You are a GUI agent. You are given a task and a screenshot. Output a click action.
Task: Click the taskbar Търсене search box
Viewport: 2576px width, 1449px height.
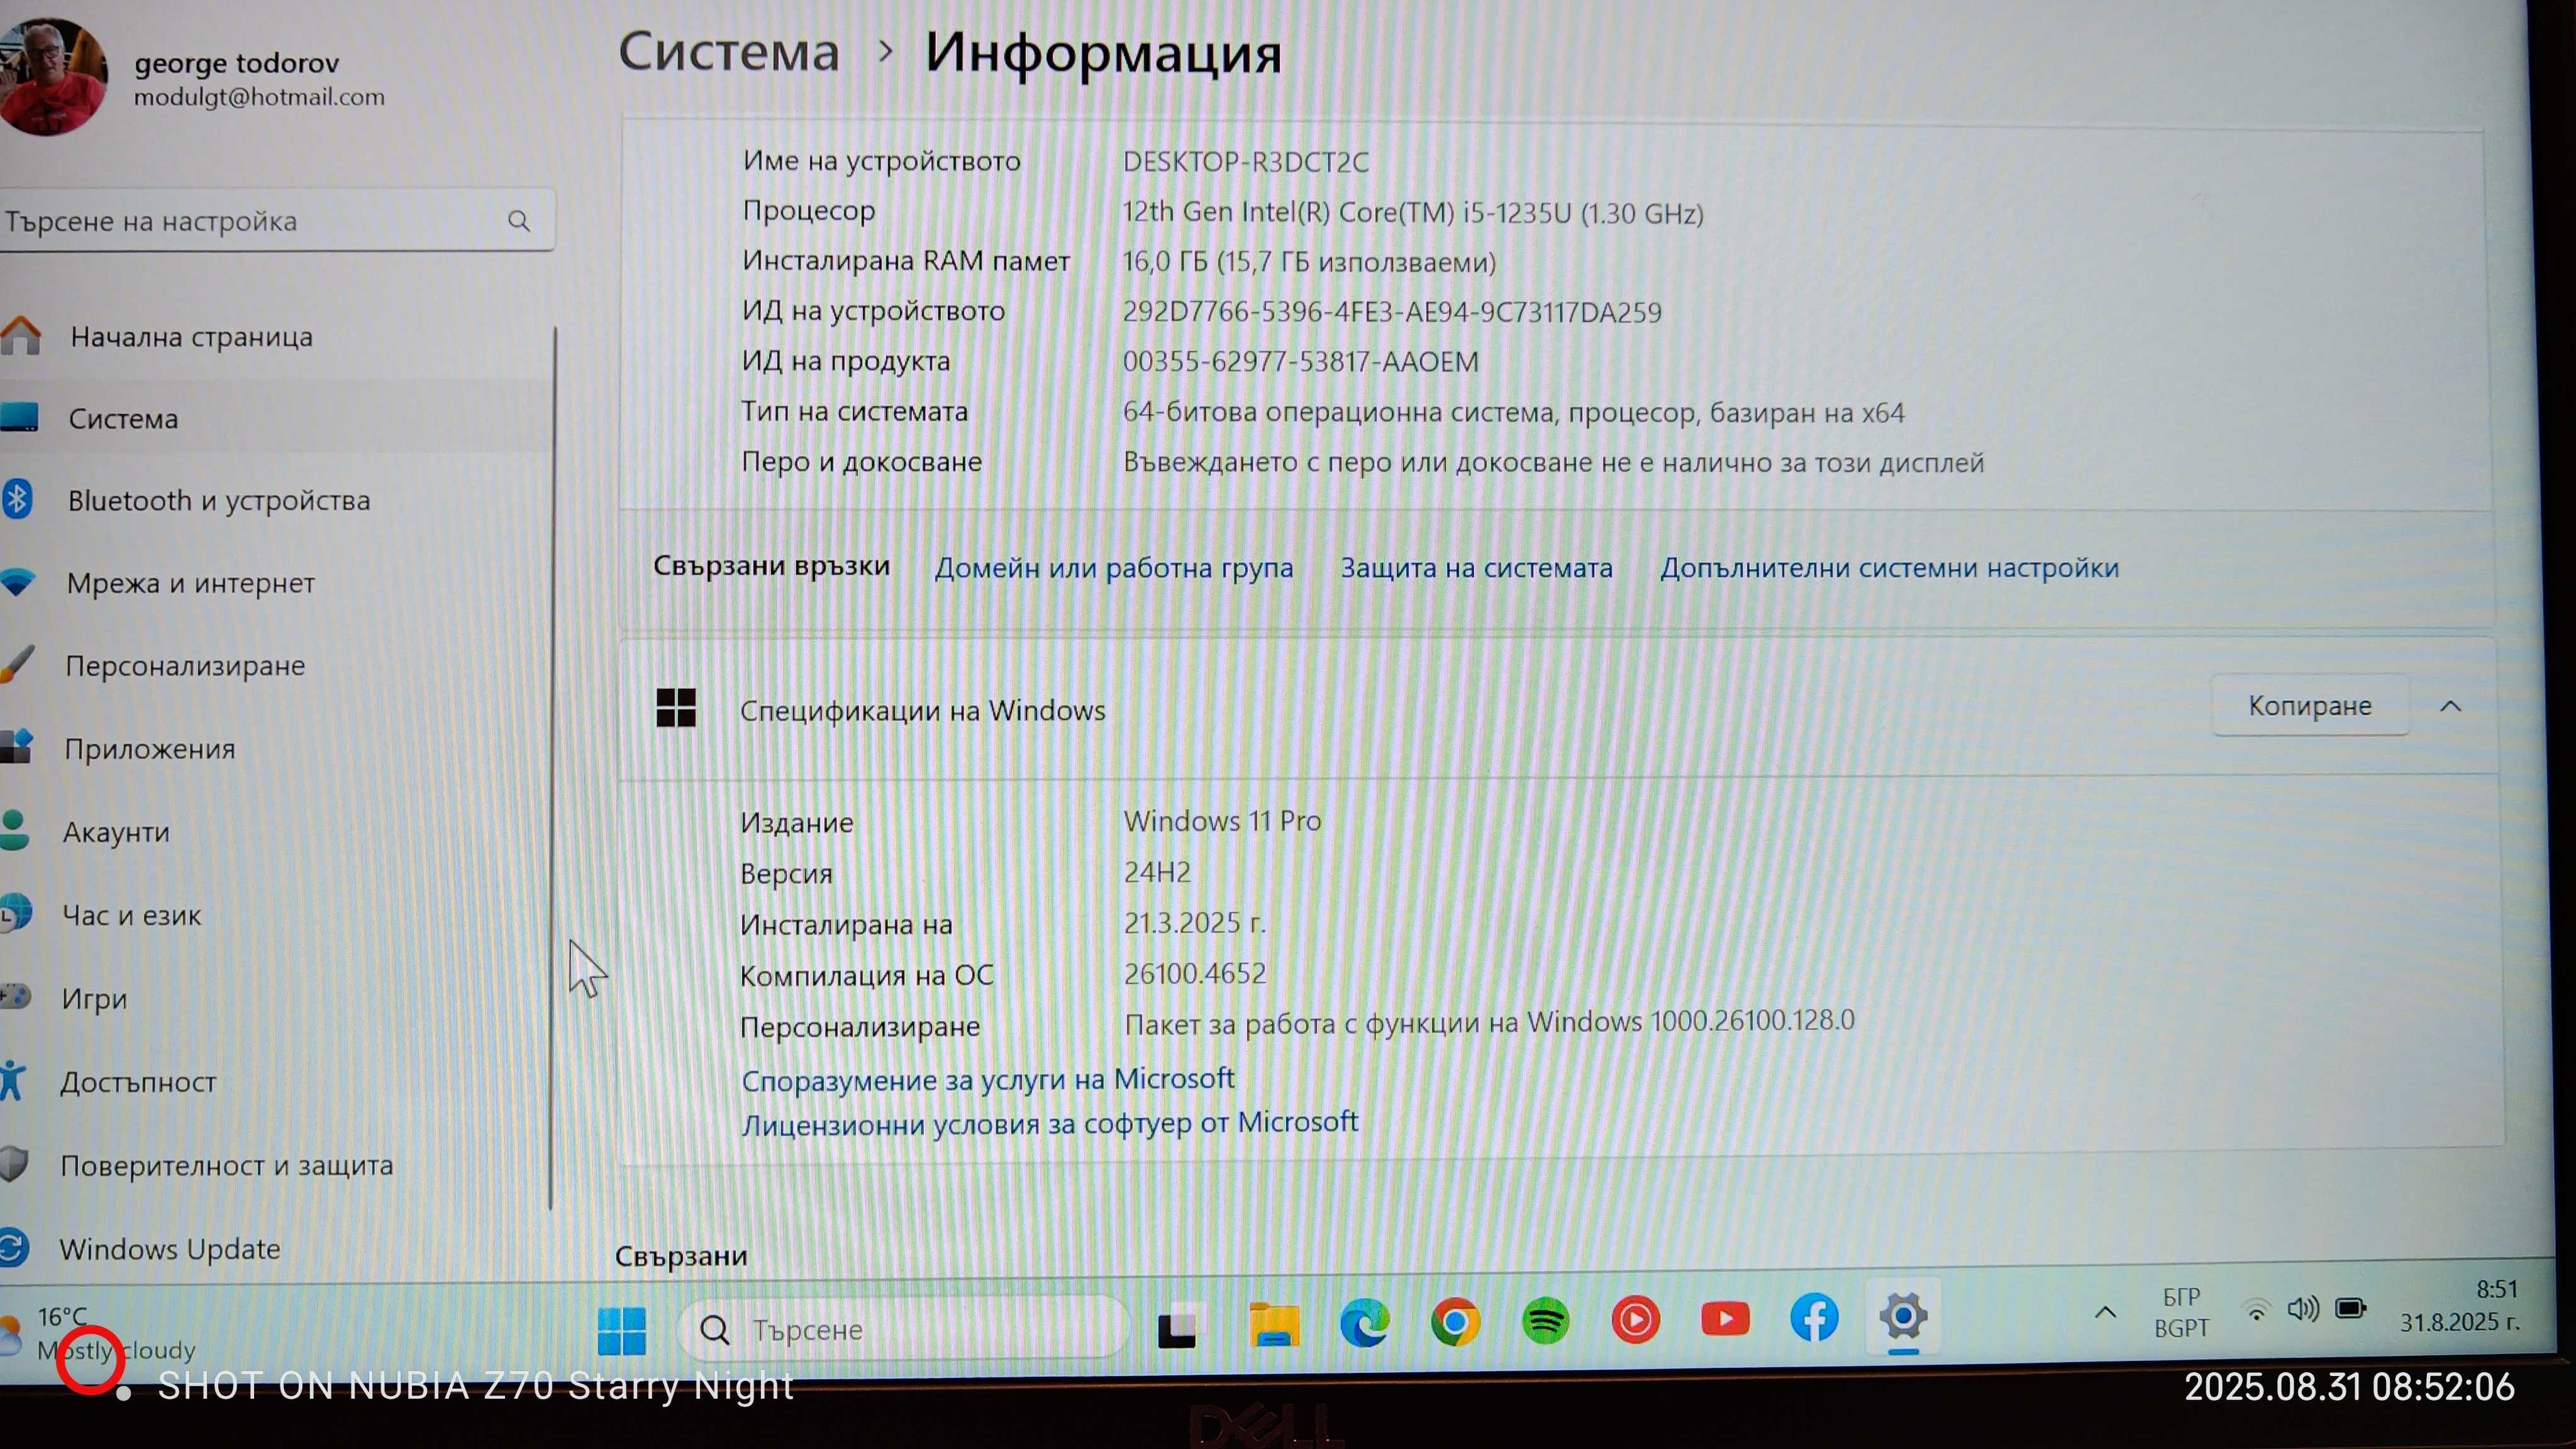902,1329
